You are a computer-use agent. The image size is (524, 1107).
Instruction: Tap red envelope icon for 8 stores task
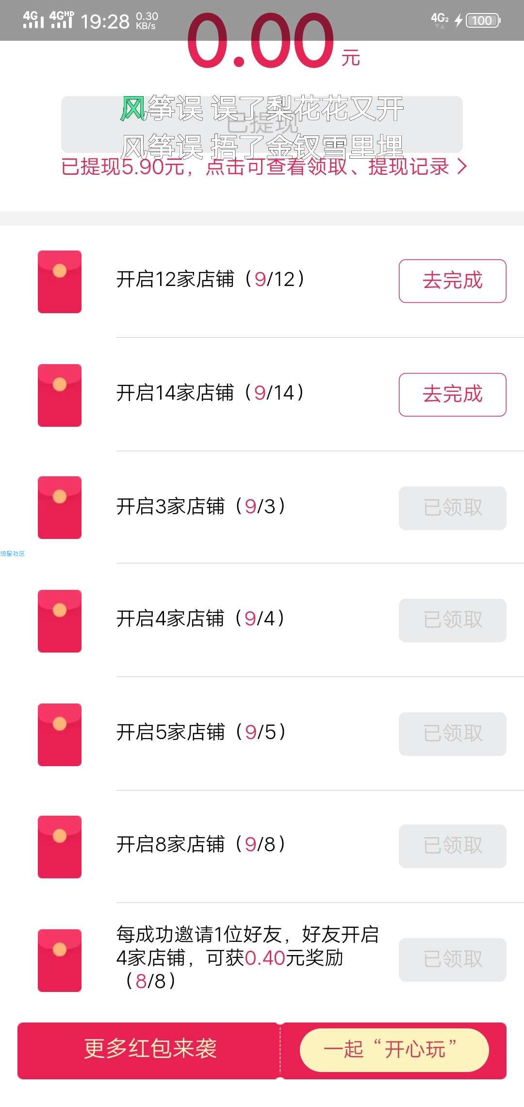click(x=60, y=847)
